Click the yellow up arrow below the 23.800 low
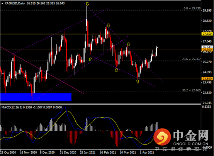 [138, 81]
